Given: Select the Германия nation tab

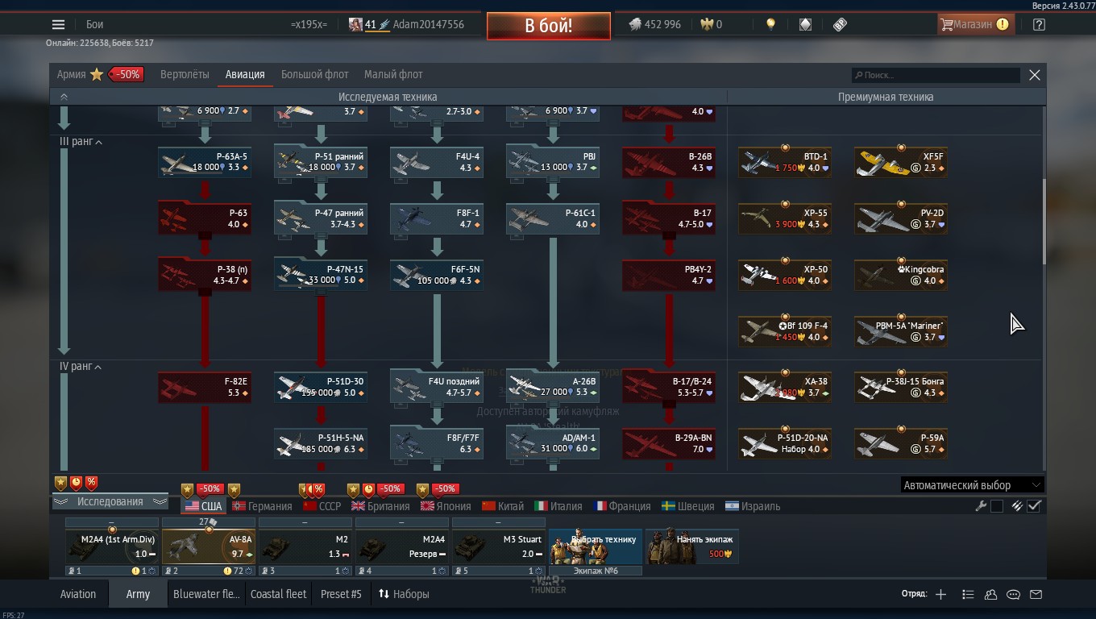Looking at the screenshot, I should click(x=262, y=506).
